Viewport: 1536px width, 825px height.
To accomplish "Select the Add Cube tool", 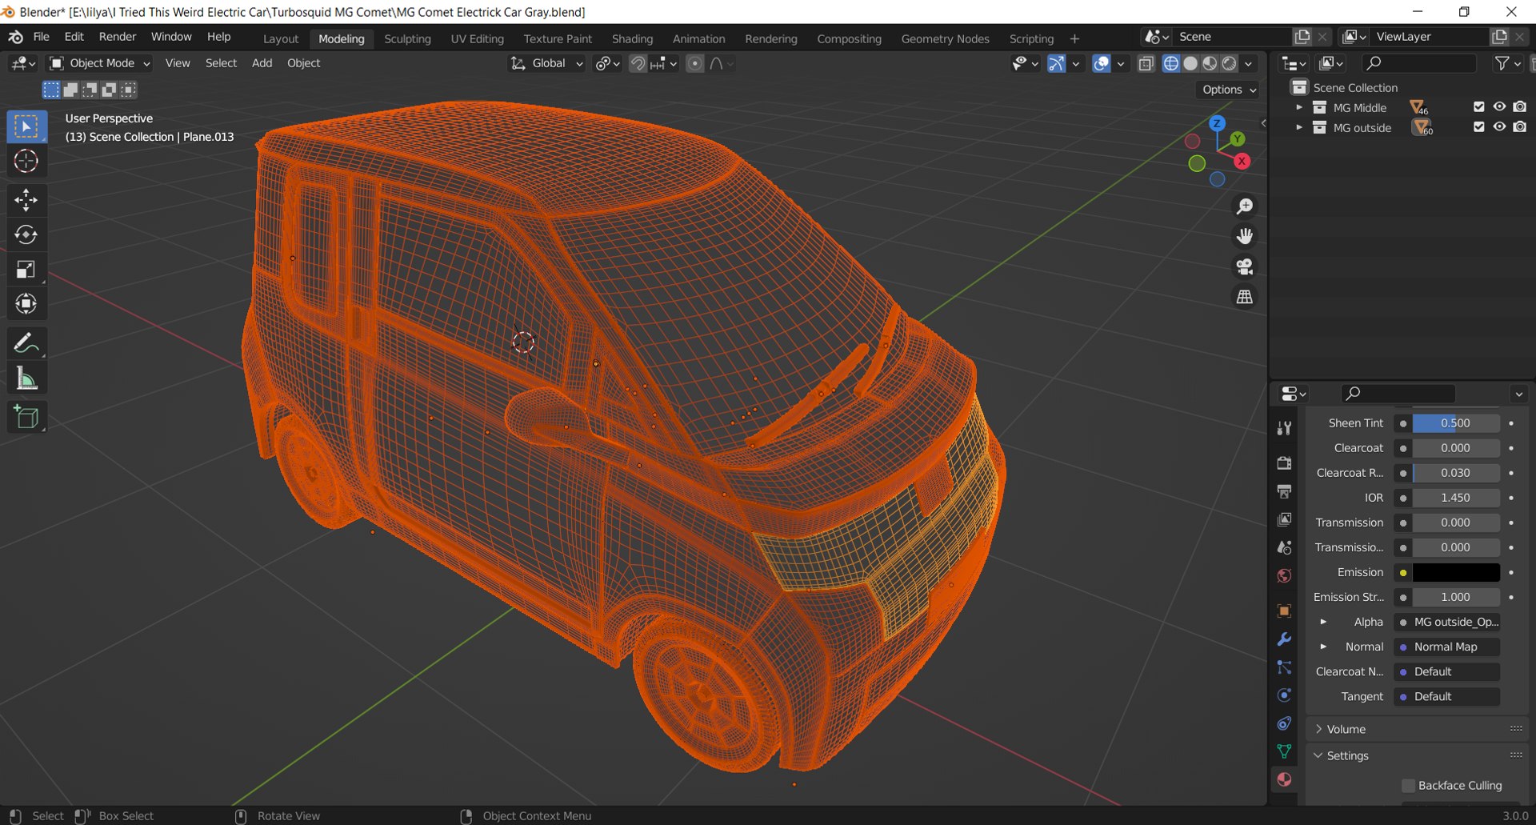I will click(26, 417).
